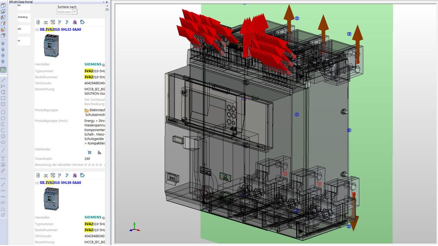Click the Sortiere nach label
This screenshot has width=438, height=246.
(x=67, y=7)
